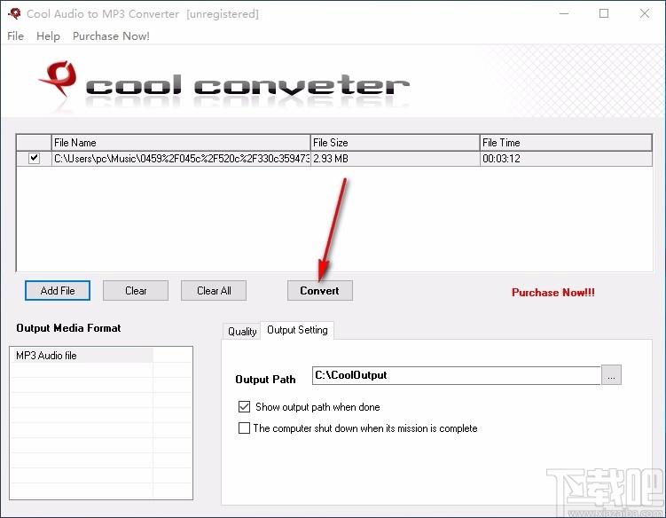This screenshot has width=666, height=518.
Task: Select the Output Setting tab
Action: tap(297, 330)
